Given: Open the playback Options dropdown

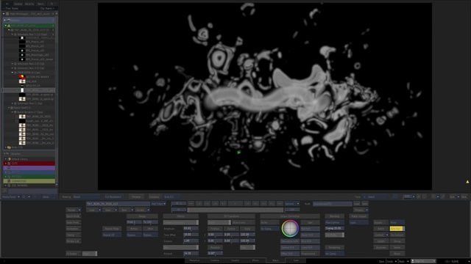Looking at the screenshot, I should click(291, 204).
